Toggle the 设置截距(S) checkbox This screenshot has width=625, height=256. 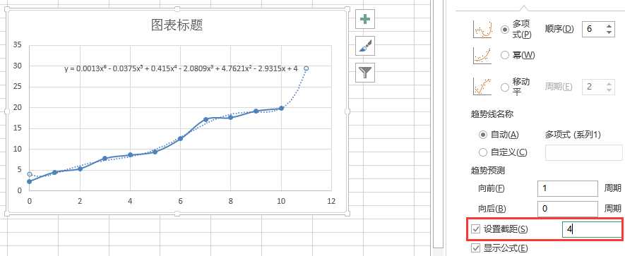(x=475, y=229)
